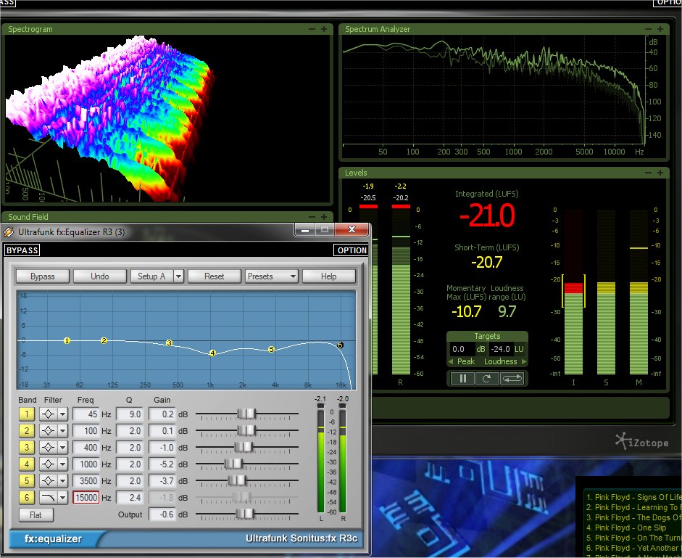This screenshot has height=558, width=682.
Task: Toggle EQ band 6 on or off
Action: pos(27,498)
